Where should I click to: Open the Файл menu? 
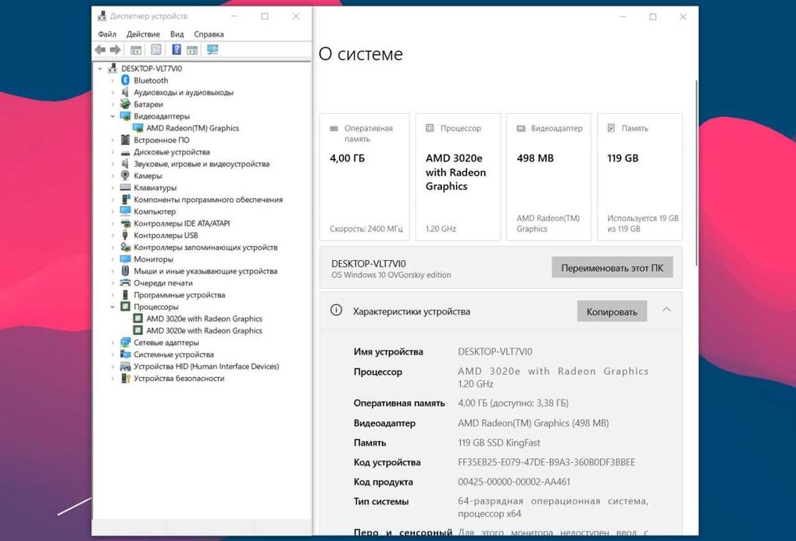click(107, 34)
